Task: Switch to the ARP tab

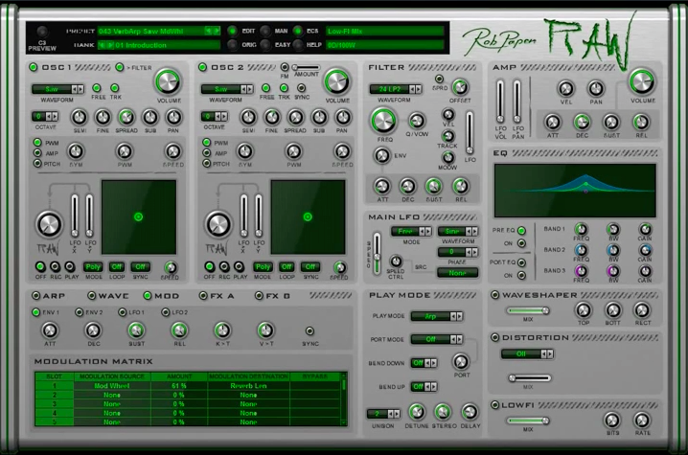Action: (49, 296)
